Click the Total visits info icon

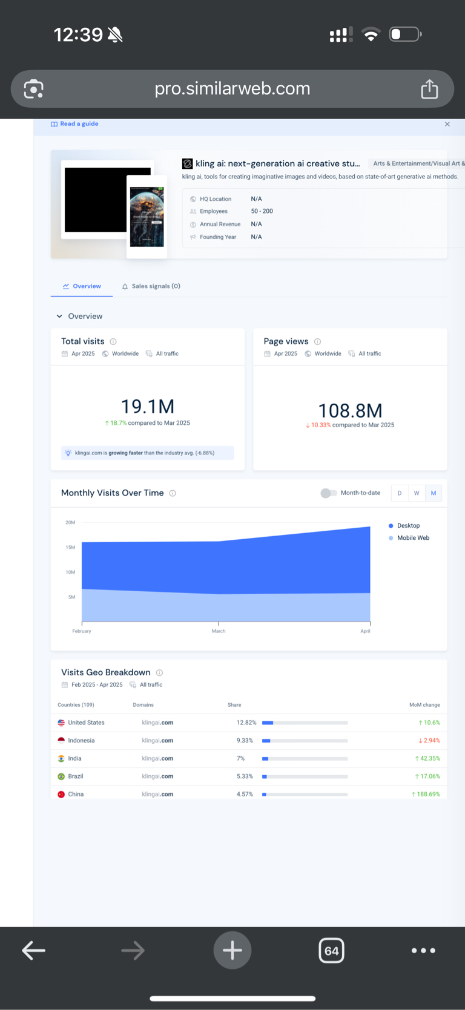click(x=113, y=342)
